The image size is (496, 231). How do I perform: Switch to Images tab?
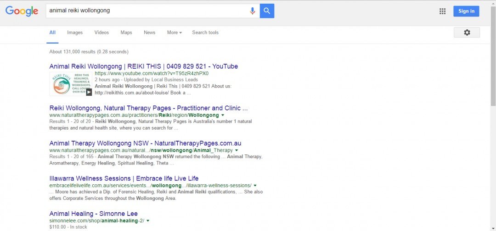[x=75, y=33]
